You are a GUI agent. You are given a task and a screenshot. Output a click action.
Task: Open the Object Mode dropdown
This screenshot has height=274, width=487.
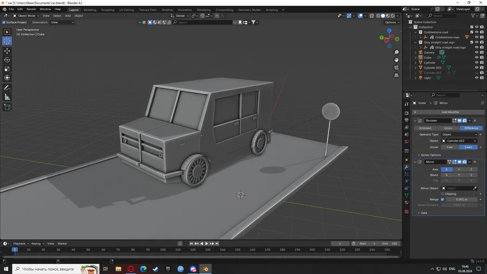click(x=26, y=16)
